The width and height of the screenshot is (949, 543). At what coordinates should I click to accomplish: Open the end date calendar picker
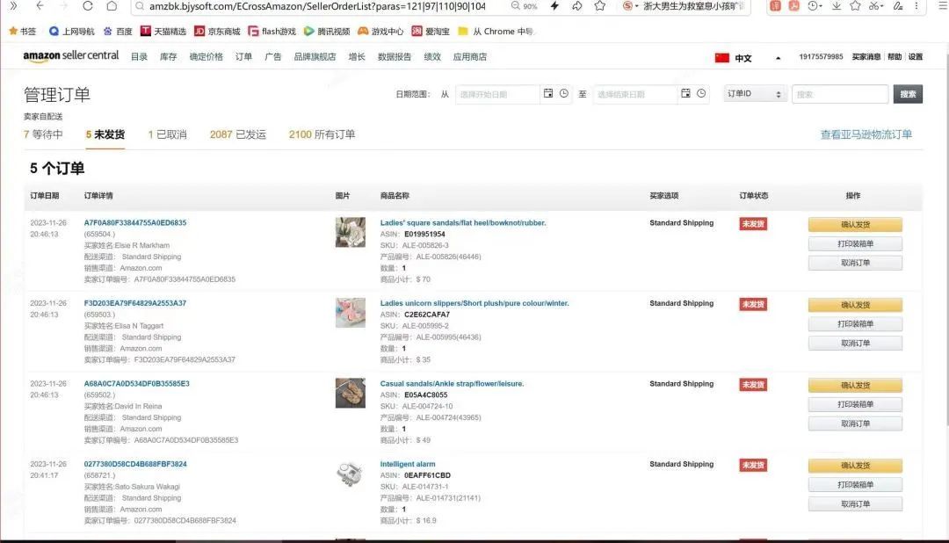tap(685, 94)
